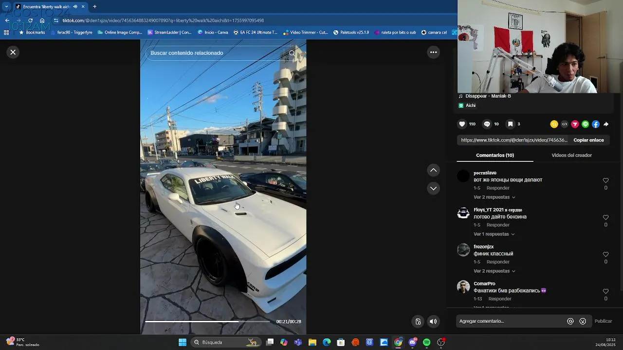Switch to Videos del creador tab

(571, 155)
